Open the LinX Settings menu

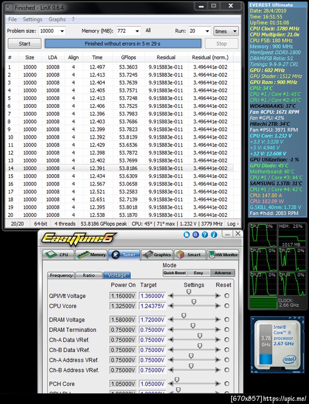click(32, 20)
